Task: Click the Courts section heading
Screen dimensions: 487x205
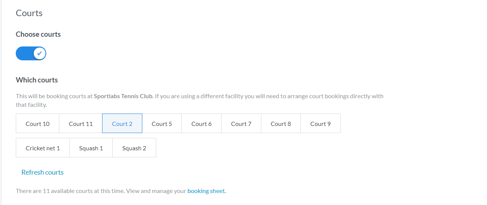Action: (x=29, y=13)
